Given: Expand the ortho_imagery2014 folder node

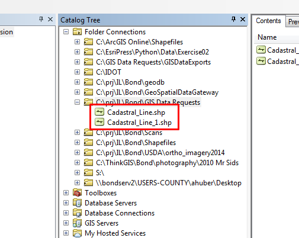Looking at the screenshot, I should coord(77,153).
